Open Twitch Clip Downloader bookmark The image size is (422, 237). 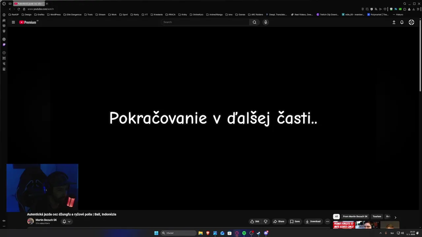[327, 14]
